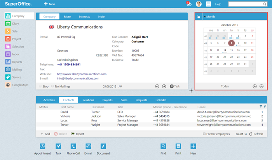This screenshot has width=272, height=160.
Task: Open the Task dropdown in company card
Action: [x=175, y=86]
